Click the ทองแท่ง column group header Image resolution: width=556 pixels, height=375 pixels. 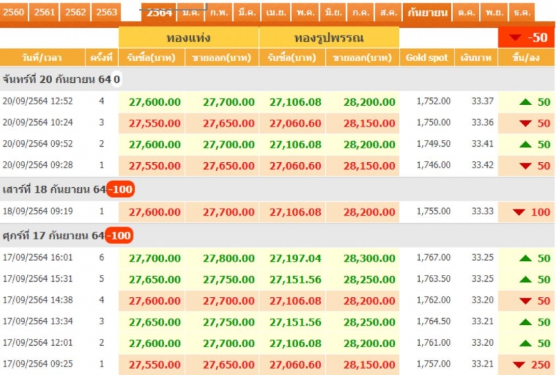coord(188,38)
